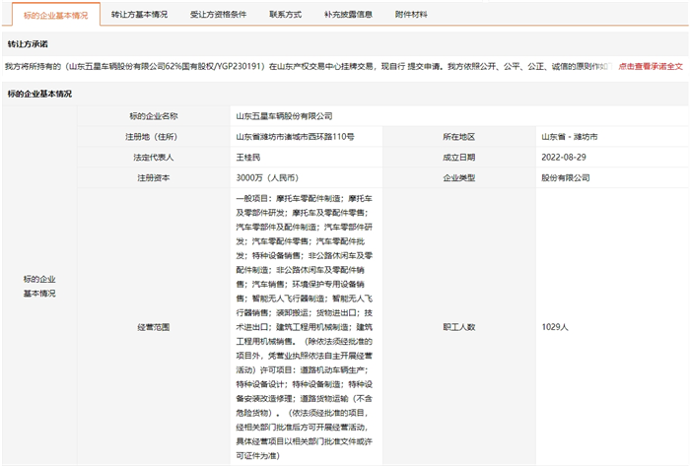Click the 法定代表人 label
This screenshot has height=466, width=690.
[x=153, y=158]
